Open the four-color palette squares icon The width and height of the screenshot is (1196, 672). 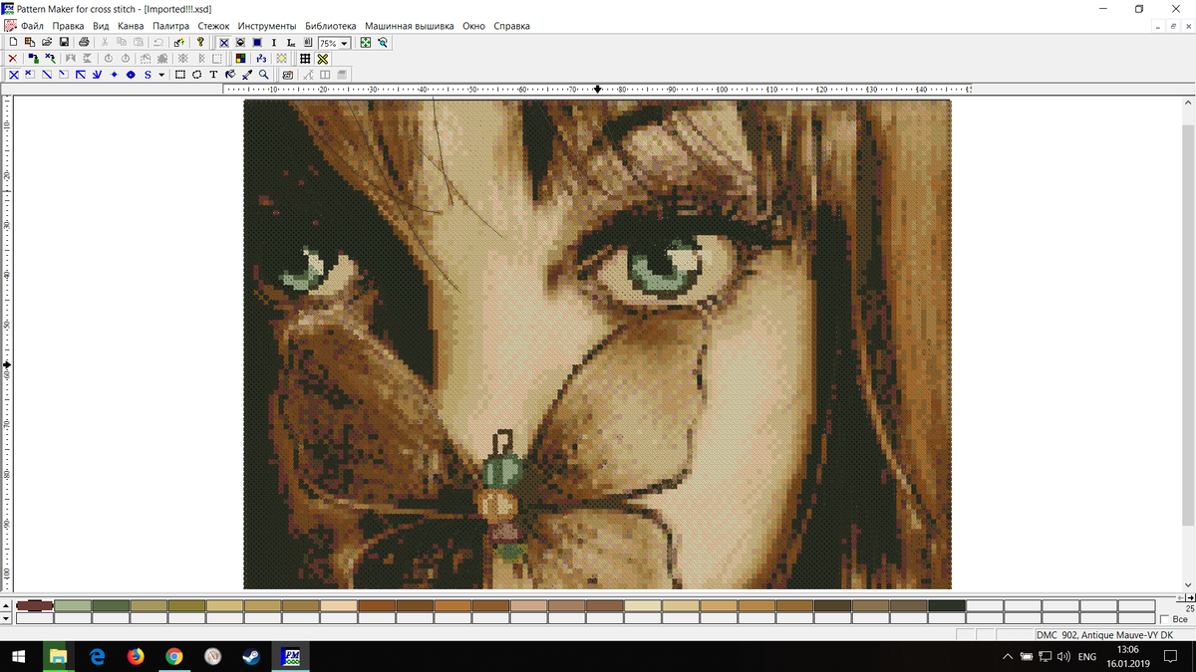coord(242,59)
